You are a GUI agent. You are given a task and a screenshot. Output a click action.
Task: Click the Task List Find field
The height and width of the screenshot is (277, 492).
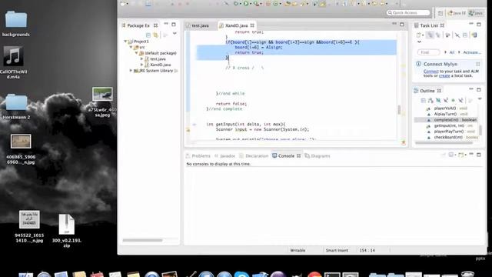(428, 52)
